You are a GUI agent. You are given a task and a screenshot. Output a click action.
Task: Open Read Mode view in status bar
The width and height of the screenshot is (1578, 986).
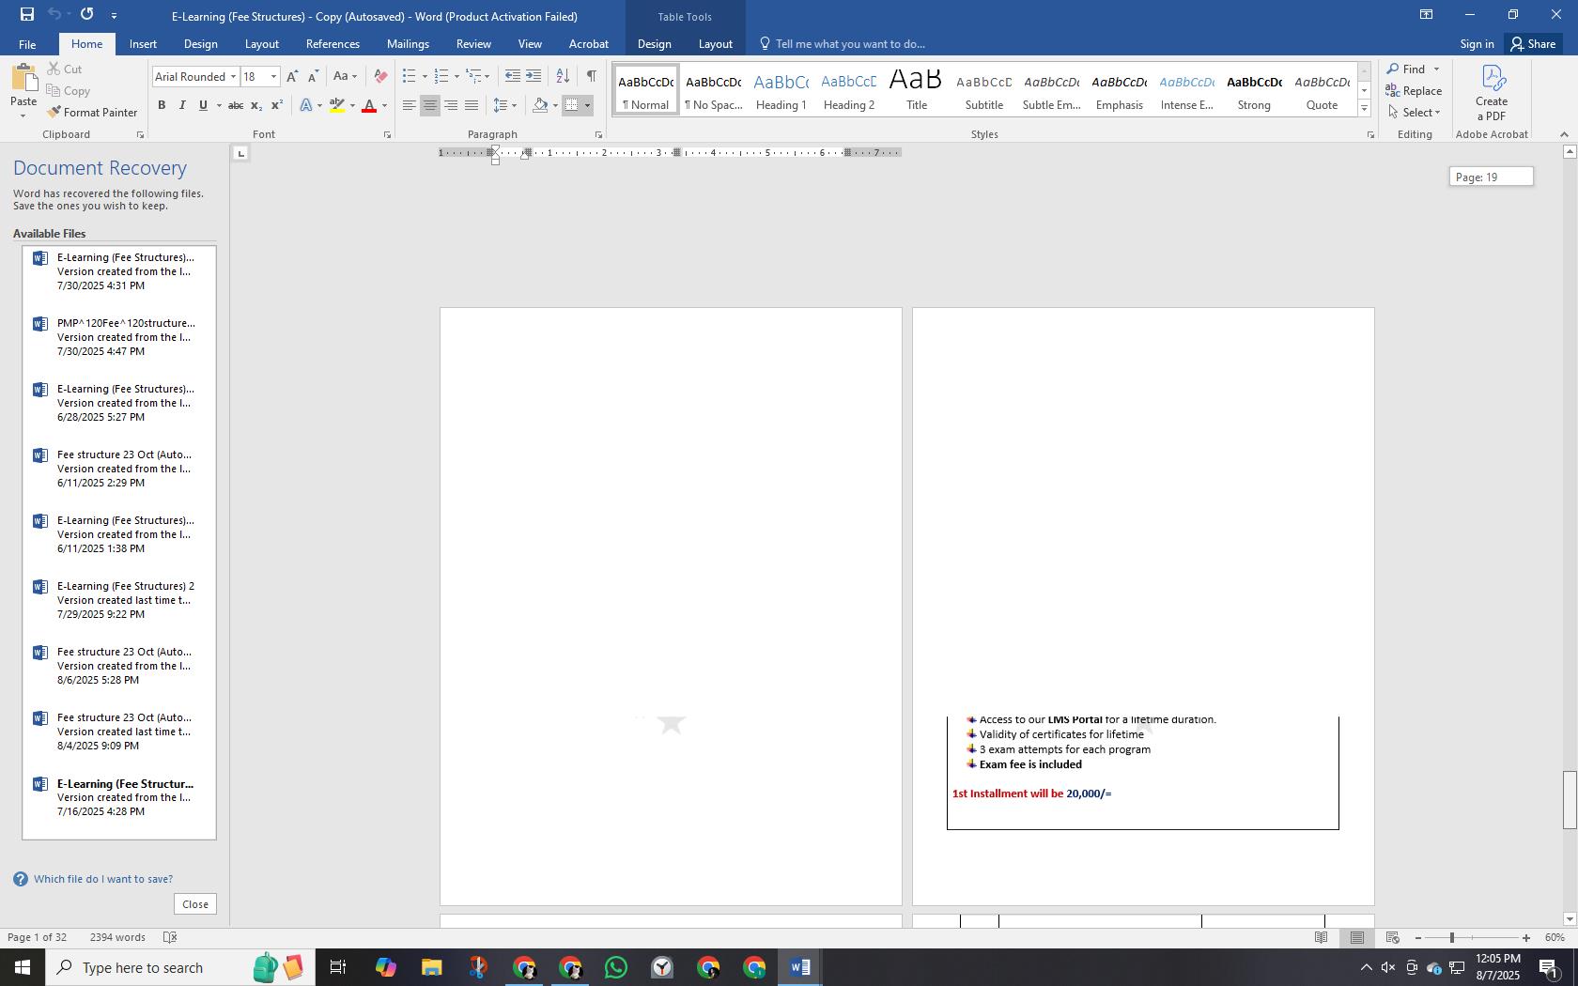point(1321,937)
